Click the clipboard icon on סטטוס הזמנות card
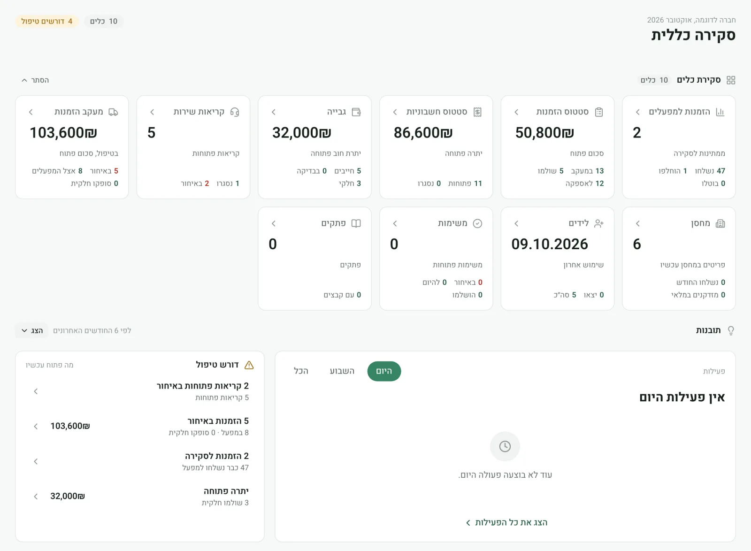Viewport: 751px width, 551px height. (x=599, y=112)
